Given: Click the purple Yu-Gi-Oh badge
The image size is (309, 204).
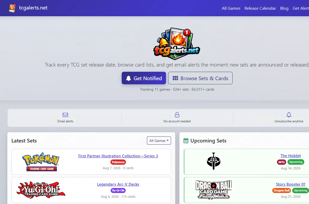Looking at the screenshot, I should pos(118,190).
